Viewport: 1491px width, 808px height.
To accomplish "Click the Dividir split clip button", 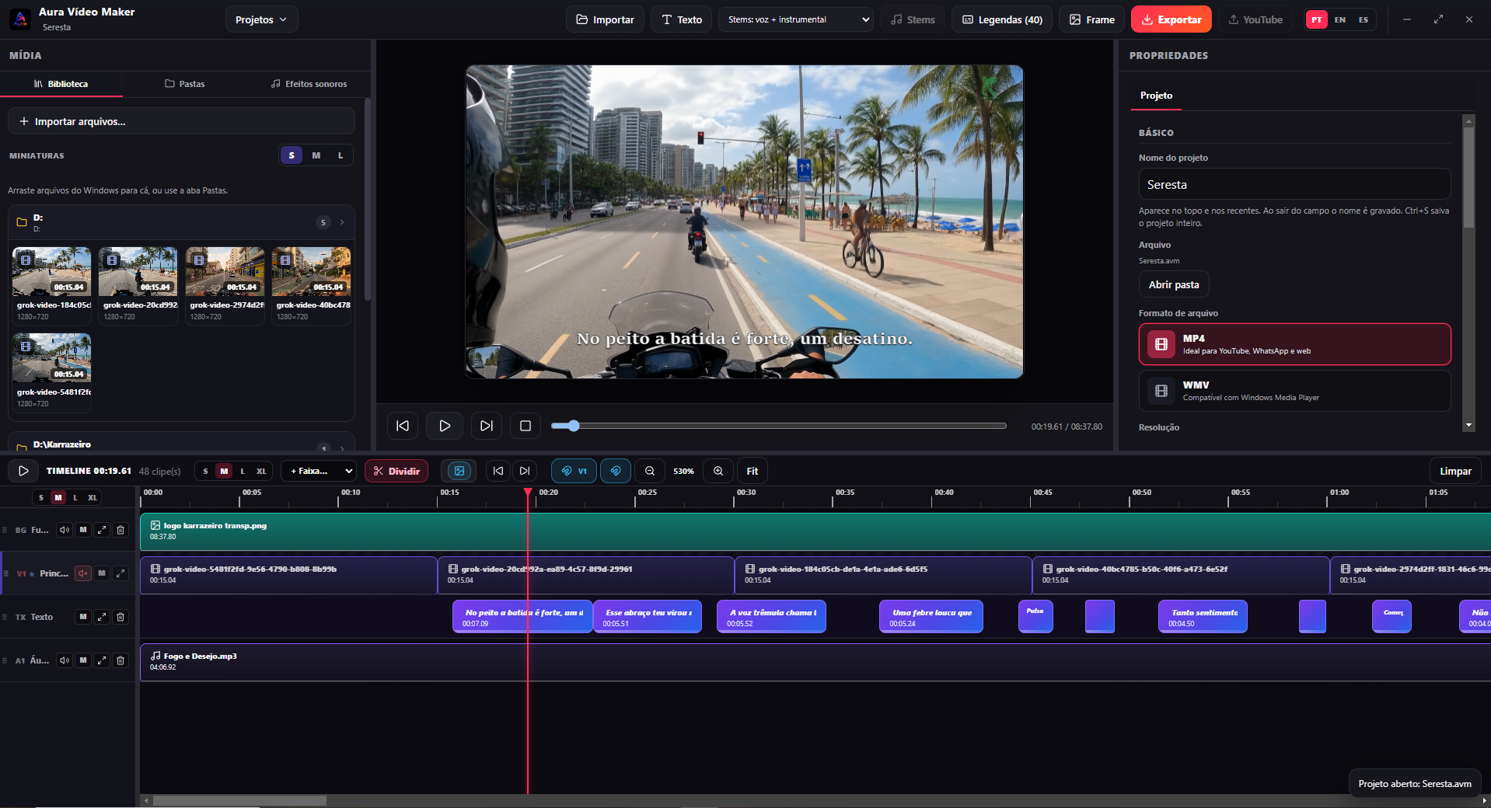I will (396, 471).
